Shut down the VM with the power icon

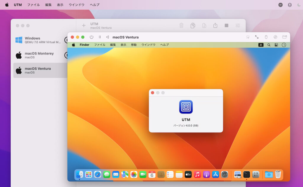click(91, 37)
